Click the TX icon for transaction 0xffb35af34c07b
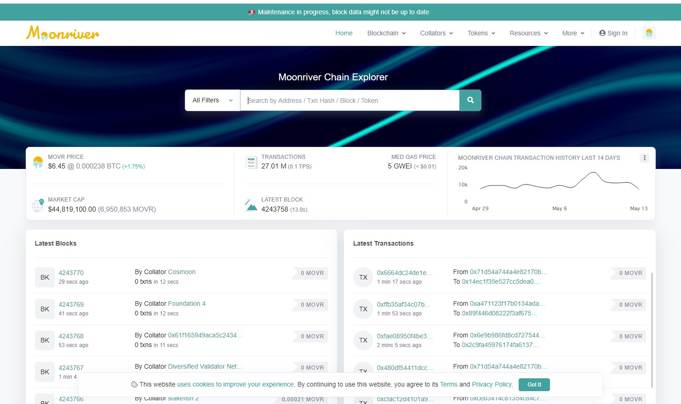The image size is (681, 404). tap(363, 309)
